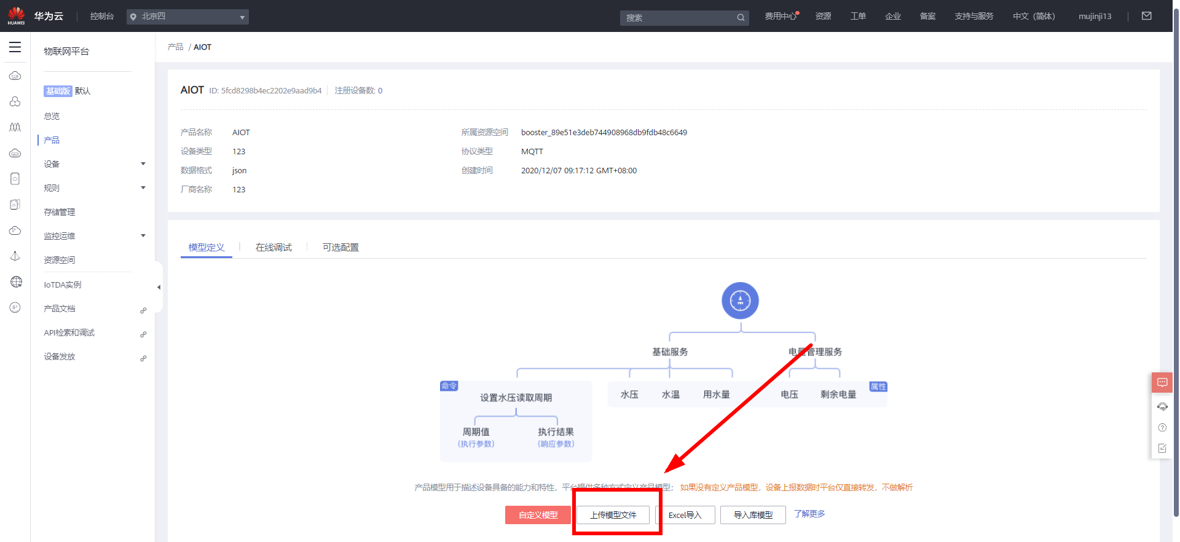Click the blue circular product model icon
Screen dimensions: 1180x542
[740, 300]
